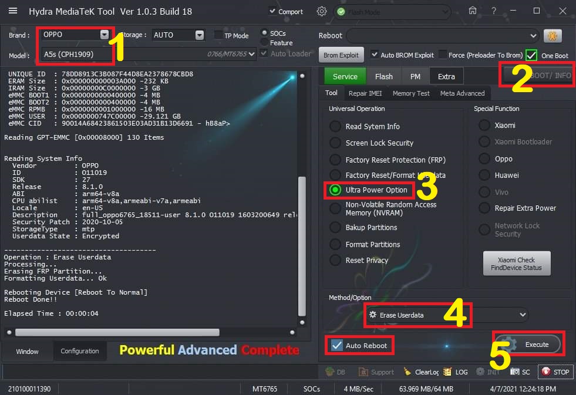Screen dimensions: 576x395
Task: Switch to the Service tab
Action: 345,76
